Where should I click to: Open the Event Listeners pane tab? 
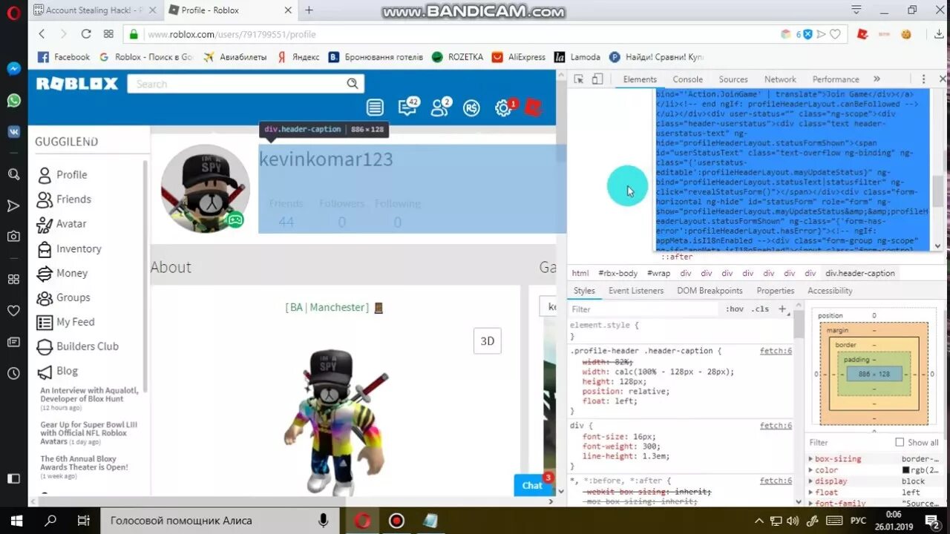point(636,291)
